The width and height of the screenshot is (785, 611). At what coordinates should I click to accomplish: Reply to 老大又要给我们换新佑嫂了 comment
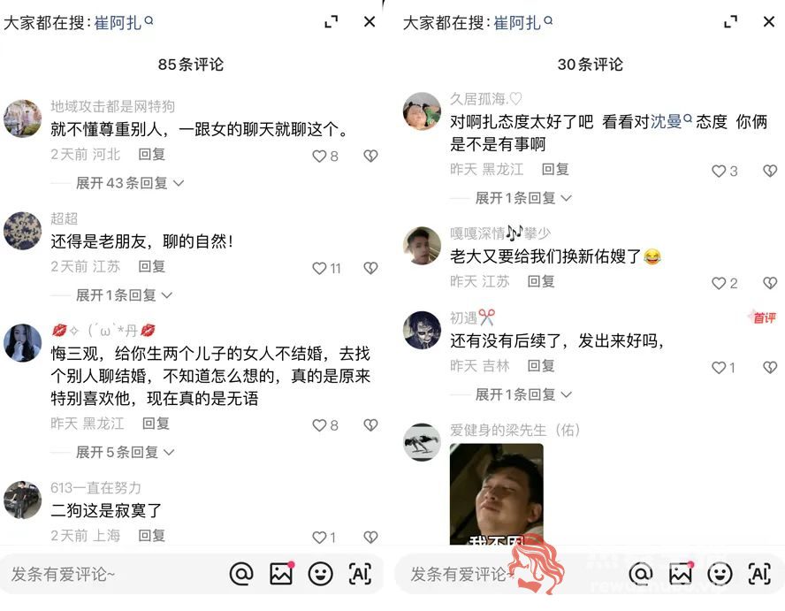(x=541, y=281)
